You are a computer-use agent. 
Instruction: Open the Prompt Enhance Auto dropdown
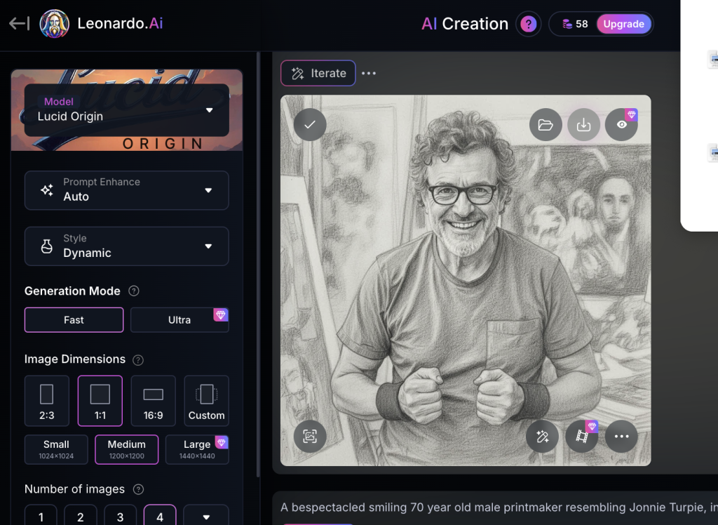point(127,190)
